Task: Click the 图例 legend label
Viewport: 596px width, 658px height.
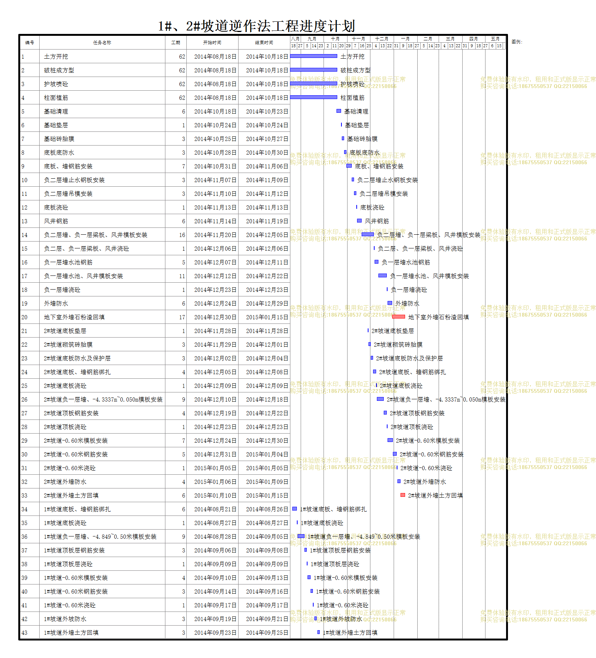Action: pyautogui.click(x=517, y=42)
